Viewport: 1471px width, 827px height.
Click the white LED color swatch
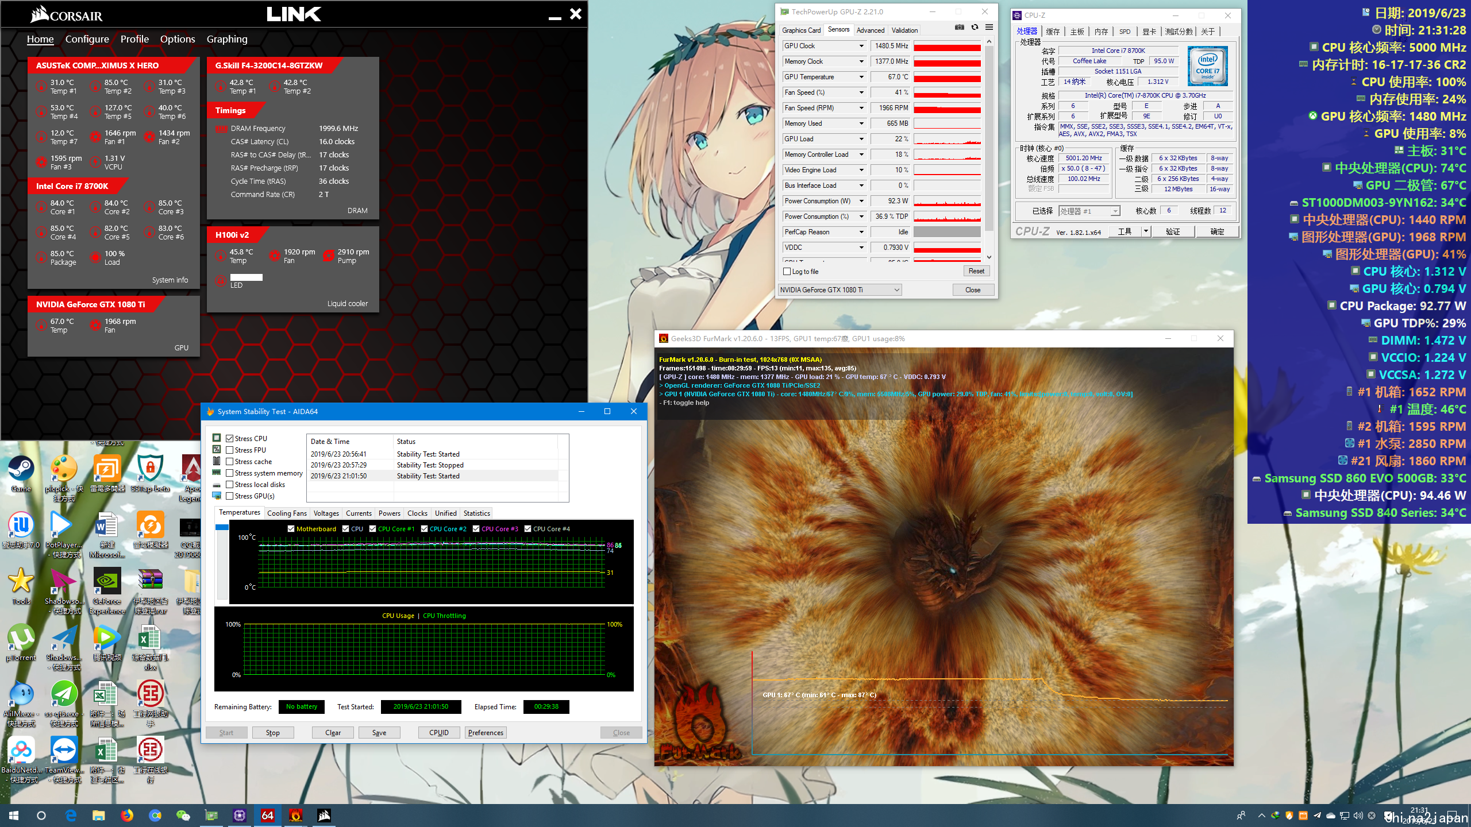pyautogui.click(x=246, y=277)
